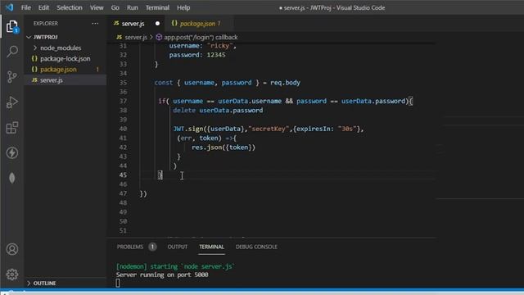Click the EXPLORER panel title

[46, 24]
